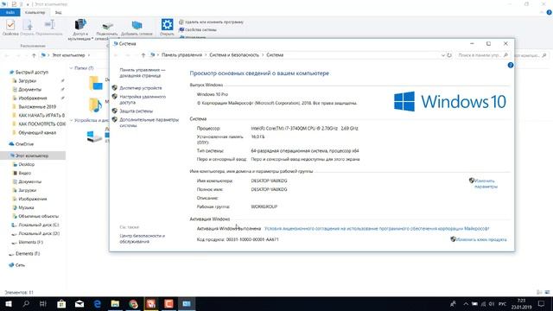Open Диспетчер устройств link
This screenshot has width=553, height=311.
(140, 88)
